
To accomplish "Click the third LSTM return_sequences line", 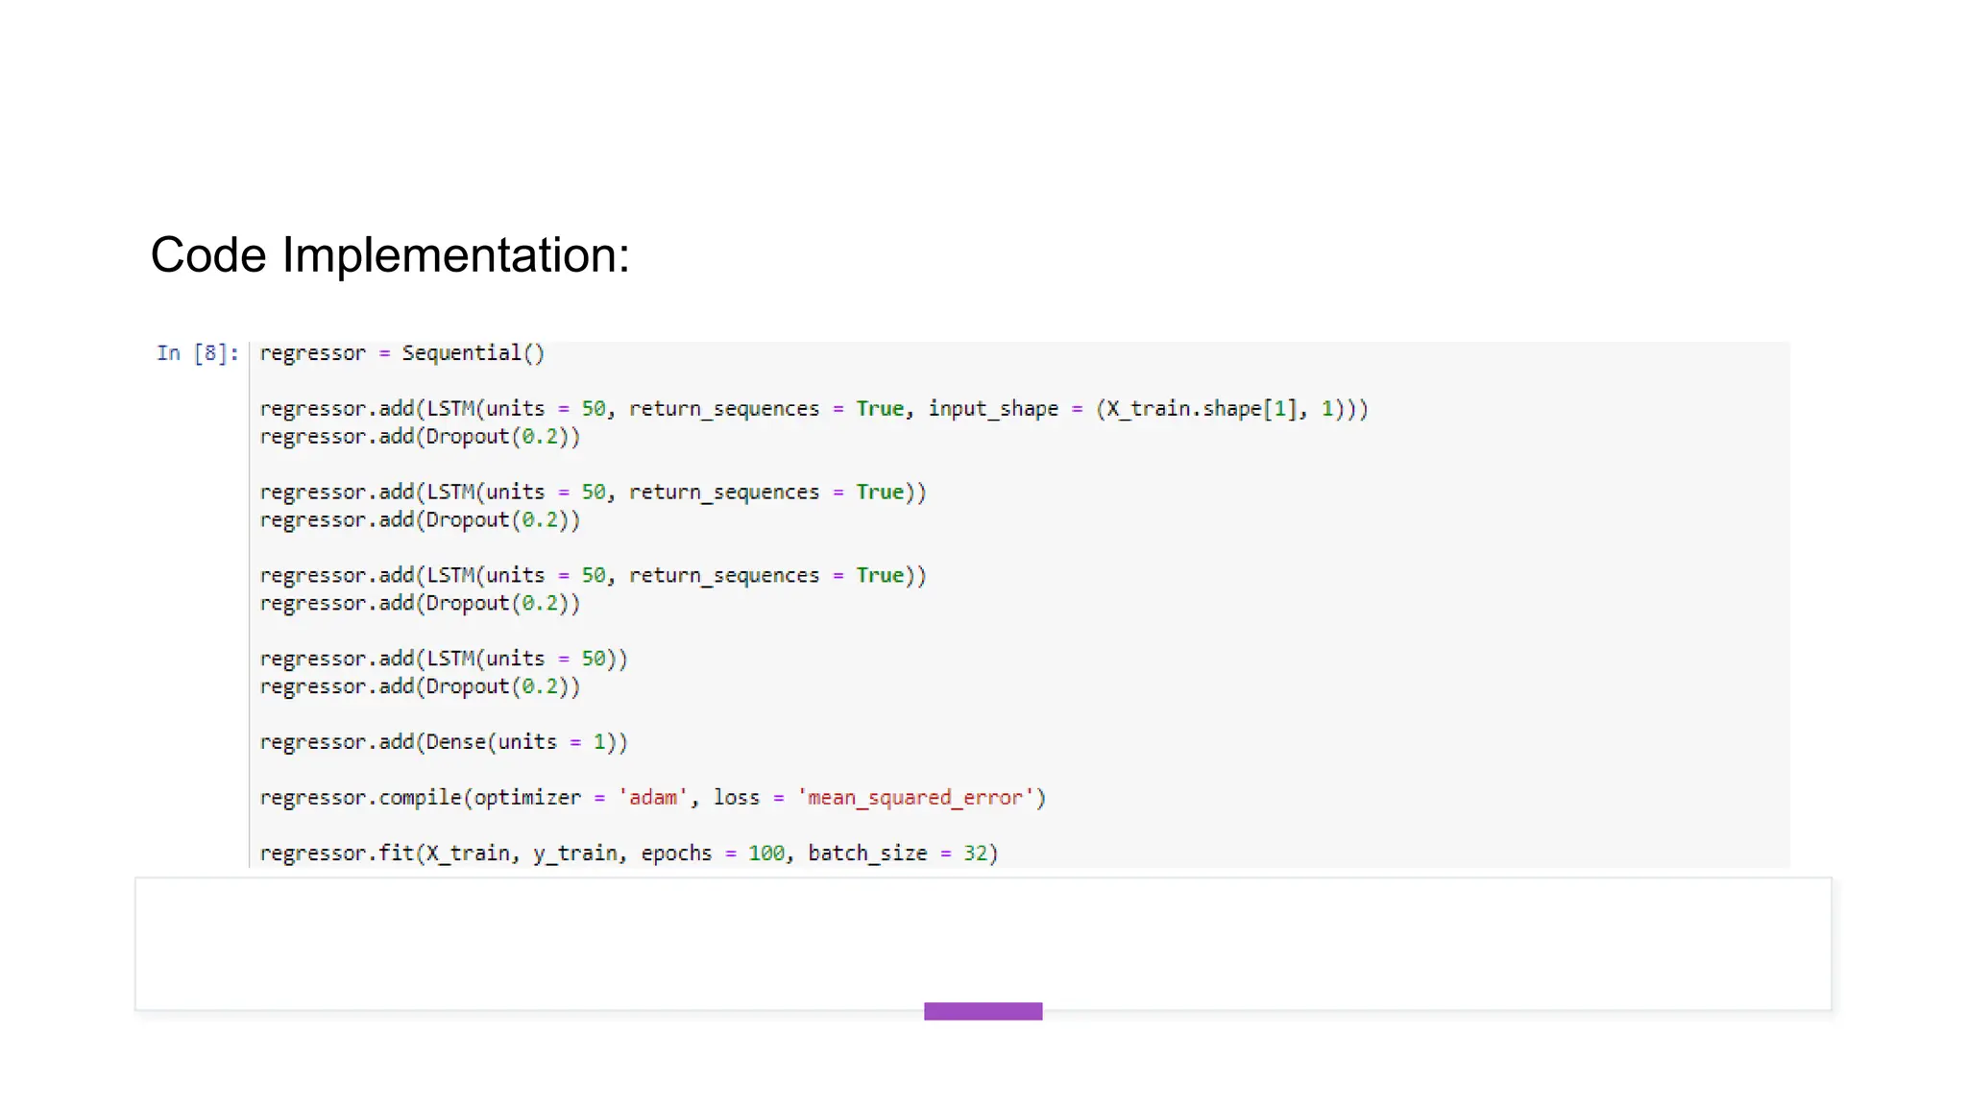I will pyautogui.click(x=593, y=576).
